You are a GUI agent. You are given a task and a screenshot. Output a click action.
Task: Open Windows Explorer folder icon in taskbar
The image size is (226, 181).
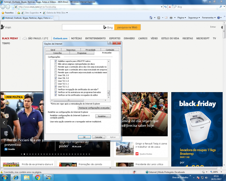27,178
